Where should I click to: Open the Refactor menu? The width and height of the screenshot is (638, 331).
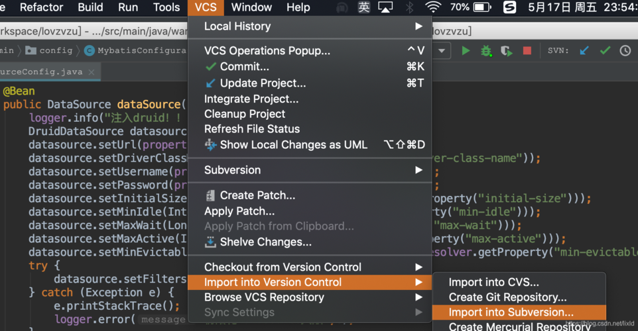[x=41, y=7]
